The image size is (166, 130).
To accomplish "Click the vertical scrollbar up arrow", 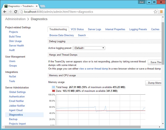I will click(x=163, y=17).
